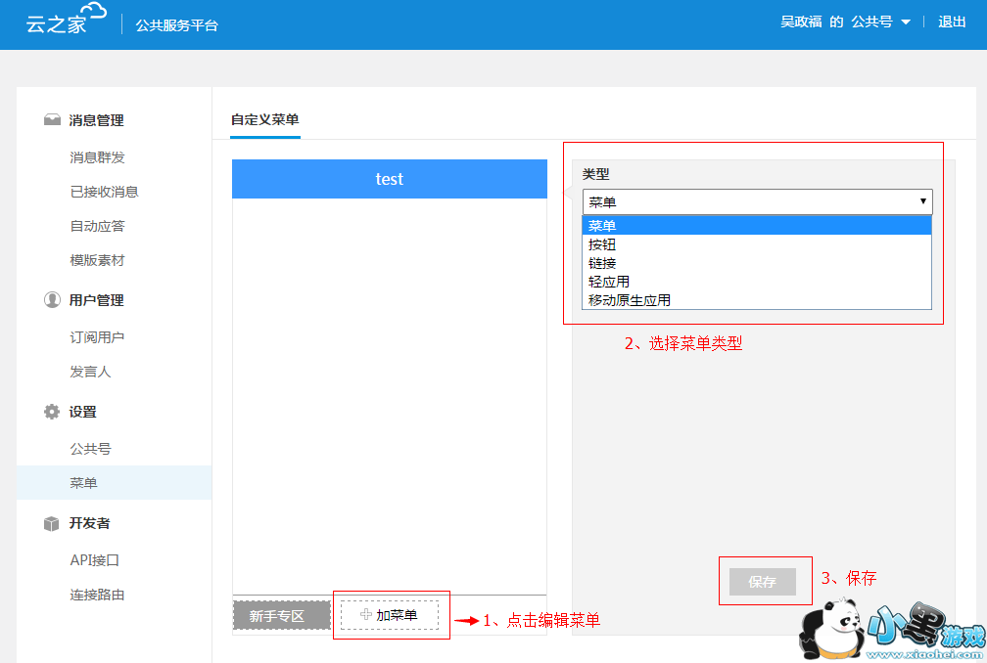Image resolution: width=987 pixels, height=663 pixels.
Task: Select the blue test menu header
Action: point(389,179)
